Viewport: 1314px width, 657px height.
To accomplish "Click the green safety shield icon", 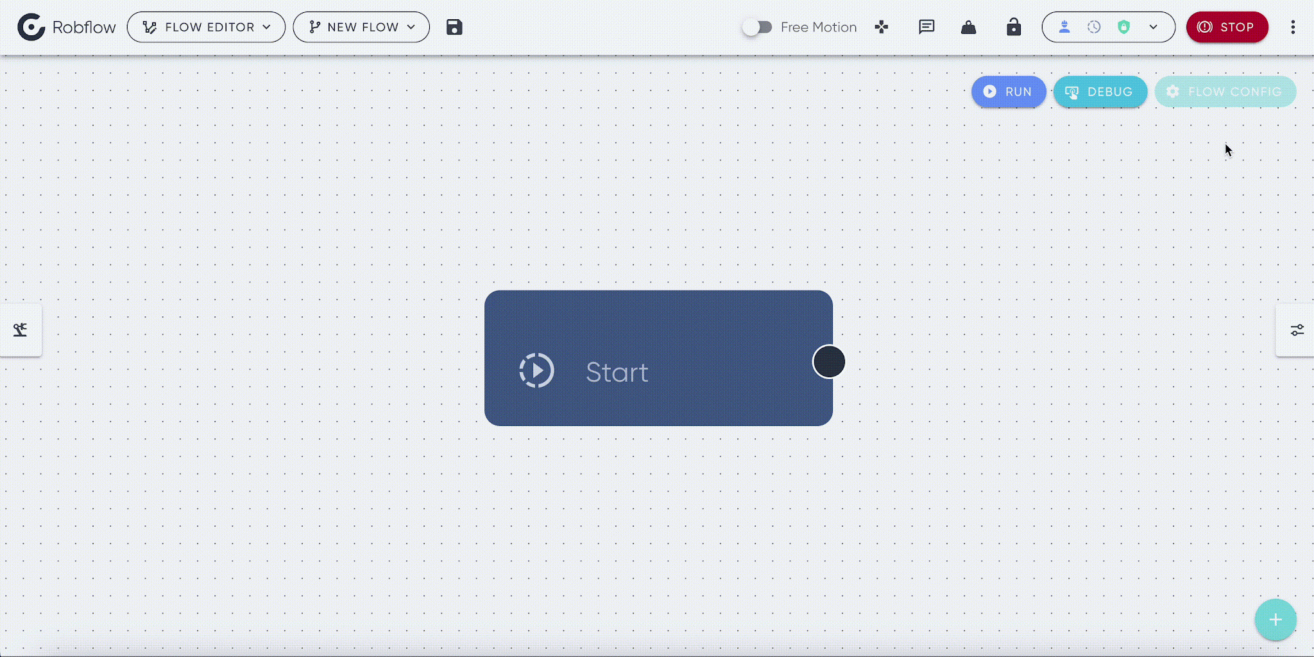I will tap(1123, 27).
